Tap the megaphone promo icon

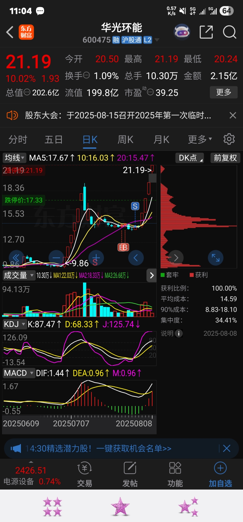point(16,449)
